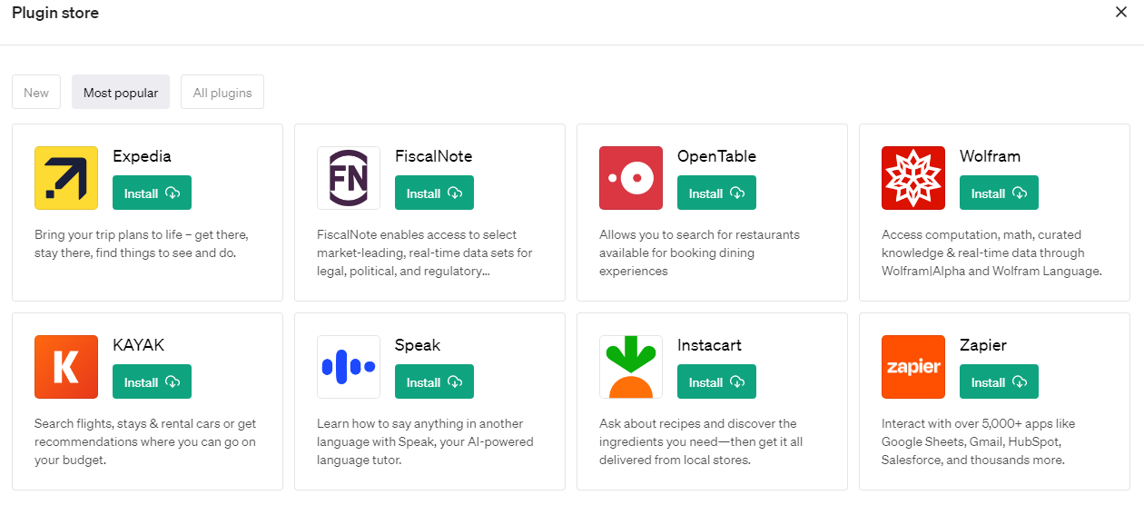The width and height of the screenshot is (1144, 505).
Task: Install the KAYAK plugin
Action: [x=152, y=381]
